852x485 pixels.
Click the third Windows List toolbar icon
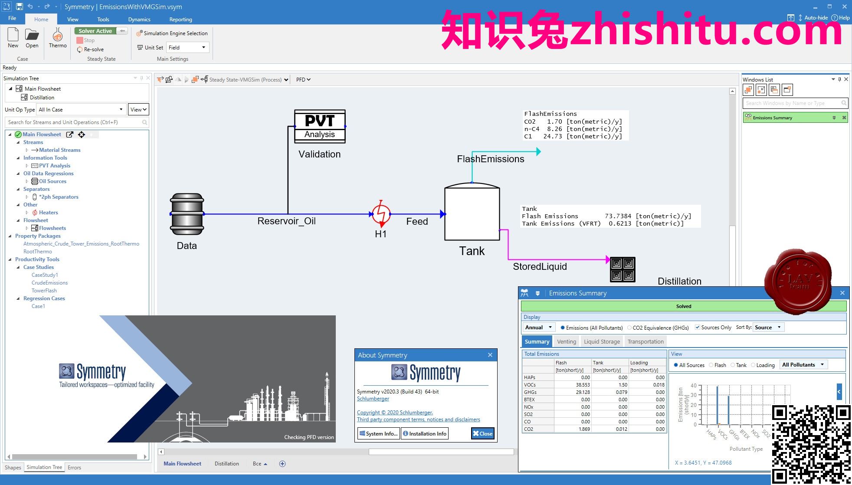(x=774, y=90)
